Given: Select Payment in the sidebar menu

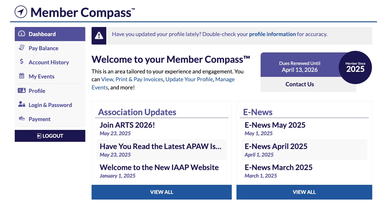Looking at the screenshot, I should coord(50,119).
